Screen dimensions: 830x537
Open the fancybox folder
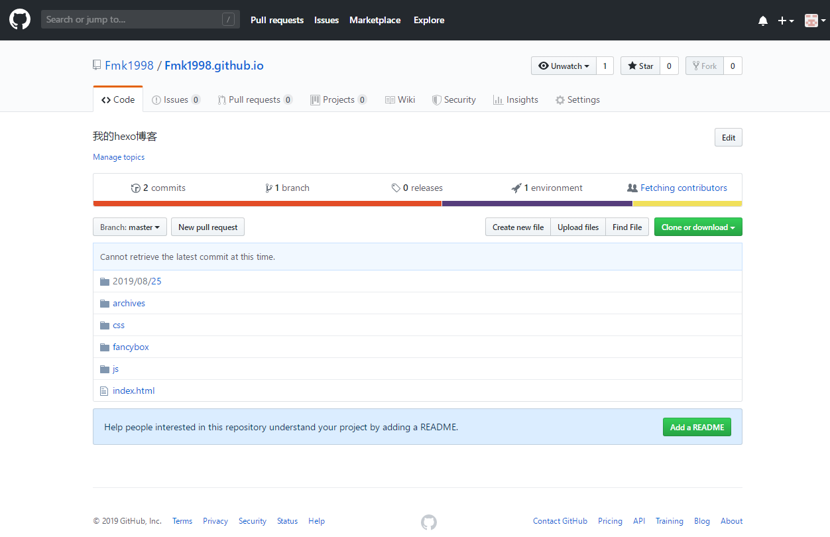coord(131,347)
